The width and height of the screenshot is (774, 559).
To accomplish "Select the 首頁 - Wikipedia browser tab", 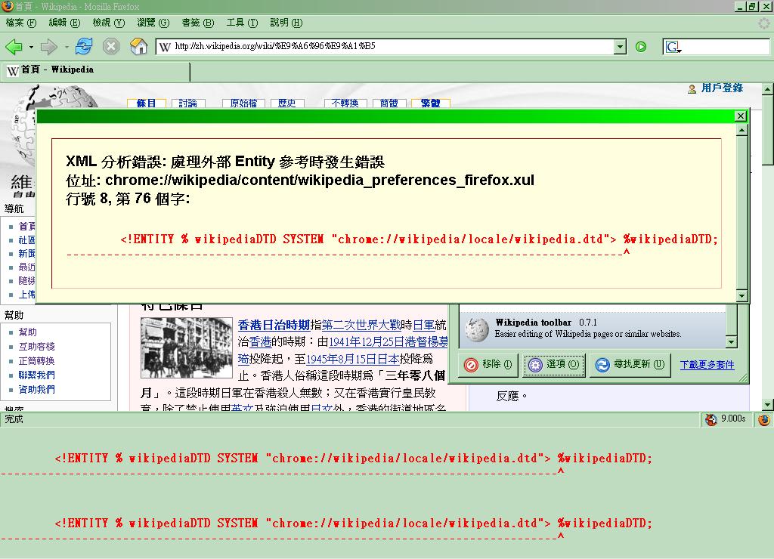I will (x=96, y=71).
